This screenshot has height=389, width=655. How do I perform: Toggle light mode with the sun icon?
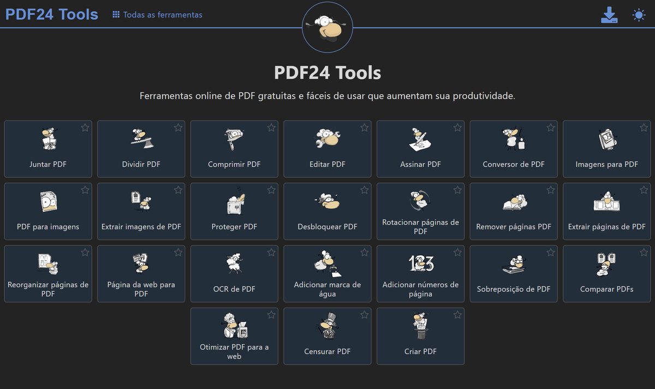[x=639, y=15]
